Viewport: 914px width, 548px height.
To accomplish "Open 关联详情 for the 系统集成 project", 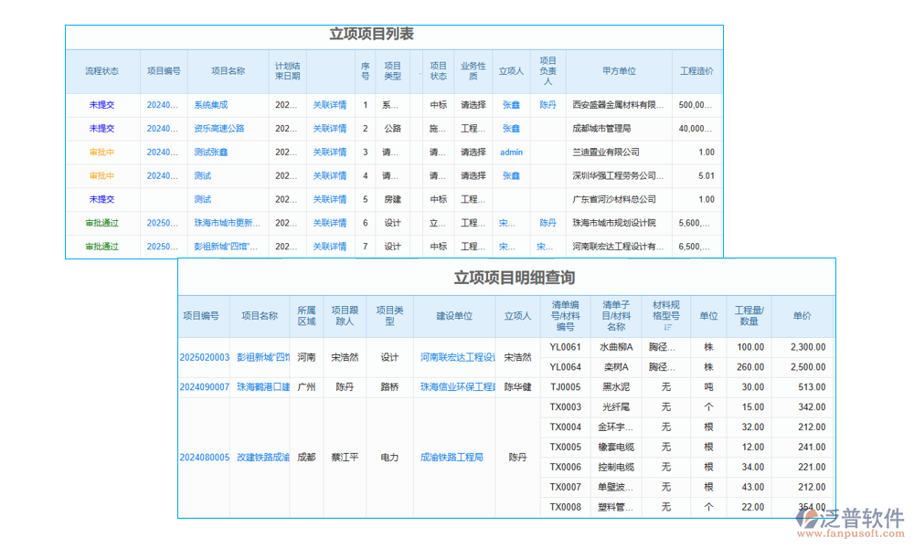I will tap(328, 105).
